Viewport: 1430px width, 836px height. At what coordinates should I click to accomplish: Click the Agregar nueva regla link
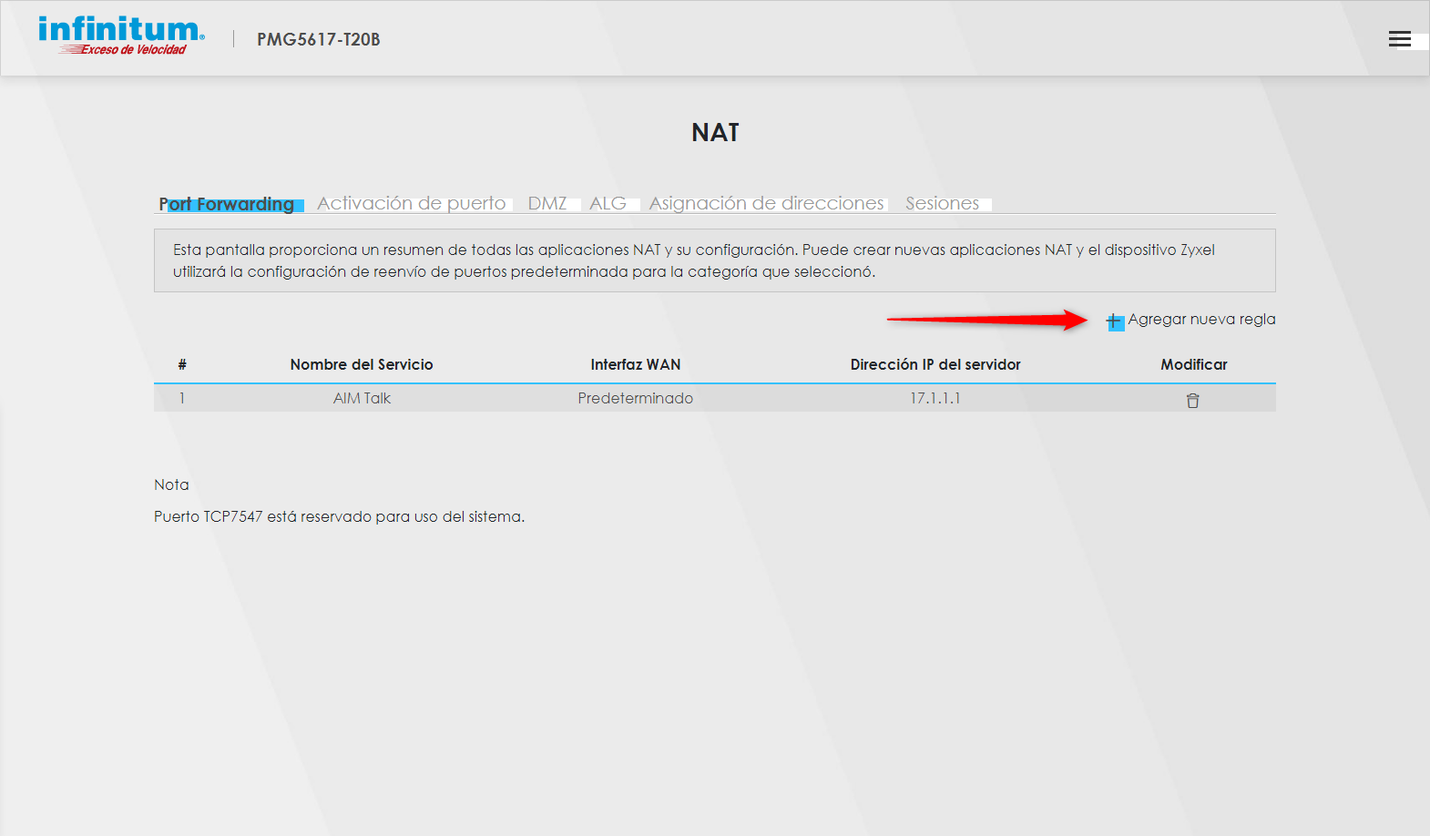1200,320
